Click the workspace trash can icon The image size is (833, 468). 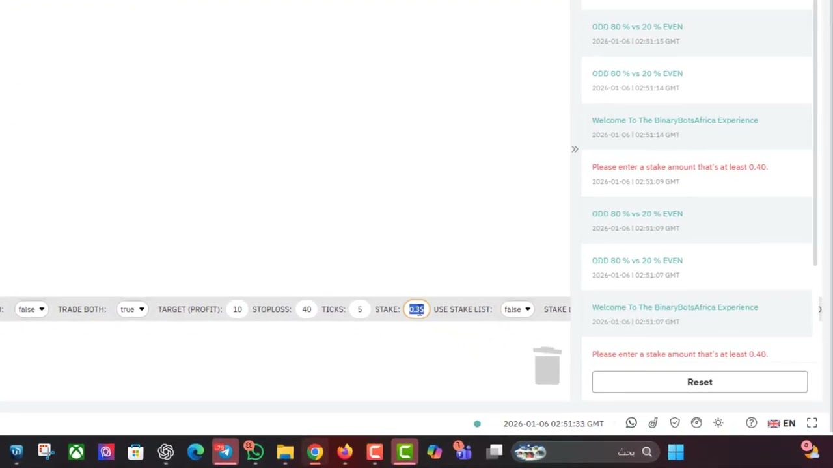click(x=547, y=366)
